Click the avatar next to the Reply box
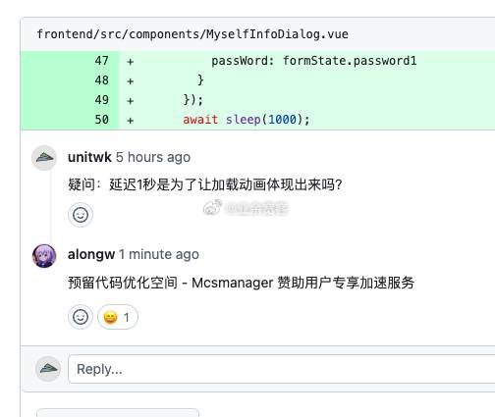 (48, 369)
